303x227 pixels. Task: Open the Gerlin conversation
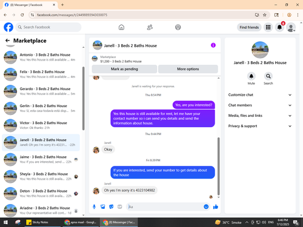pos(41,108)
